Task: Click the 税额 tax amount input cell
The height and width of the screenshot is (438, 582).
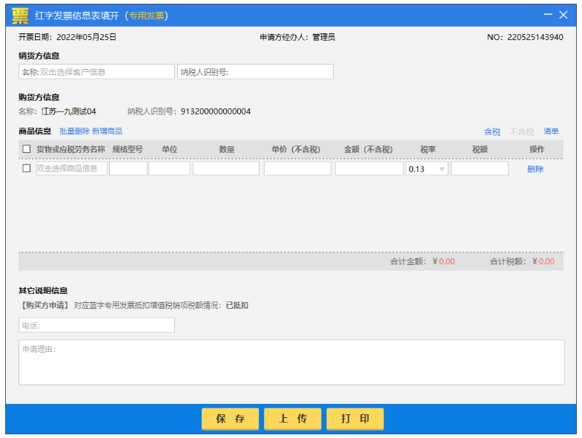Action: point(480,169)
